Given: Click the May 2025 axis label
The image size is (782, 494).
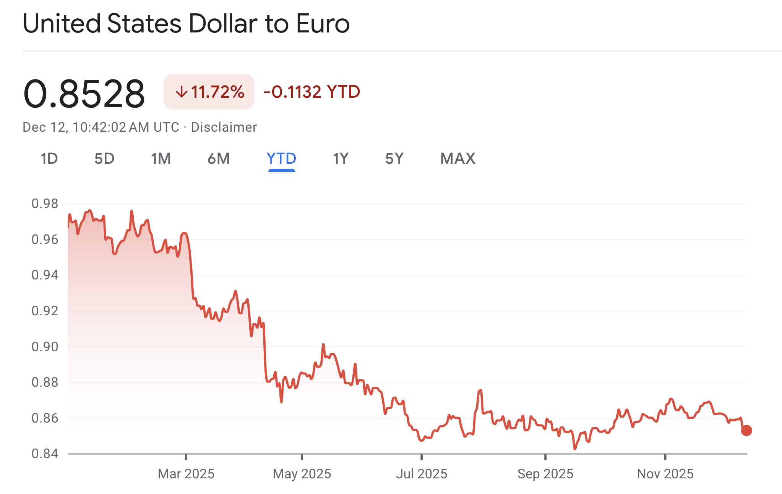Looking at the screenshot, I should [302, 474].
